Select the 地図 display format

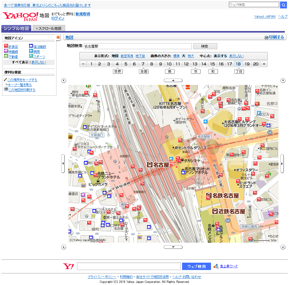click(x=115, y=56)
